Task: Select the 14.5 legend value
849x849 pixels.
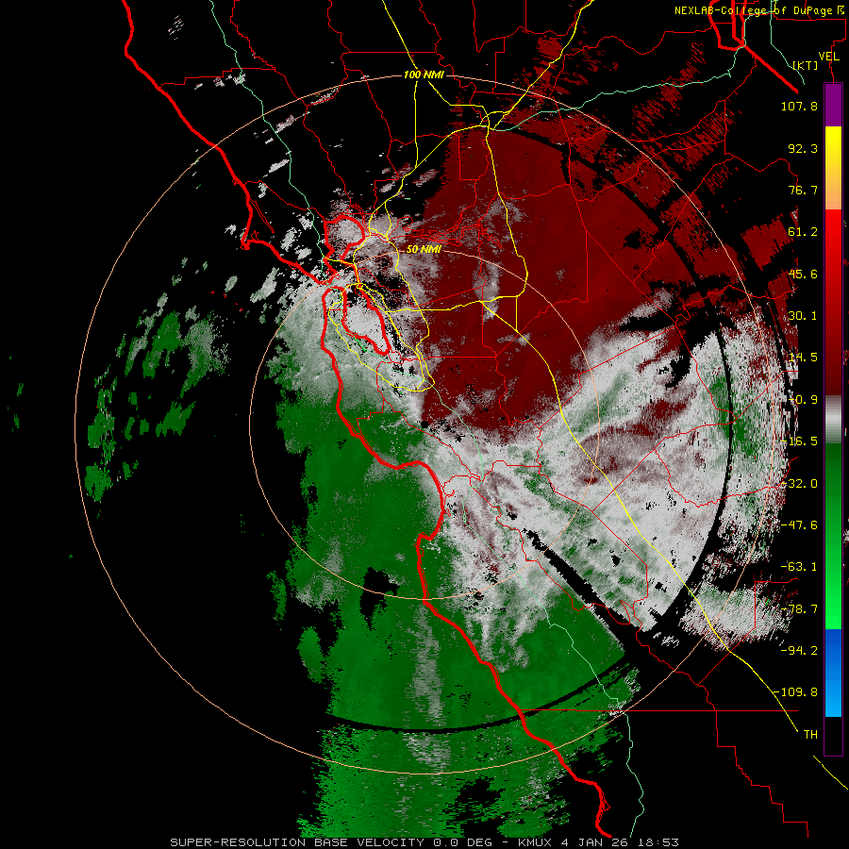Action: point(803,358)
